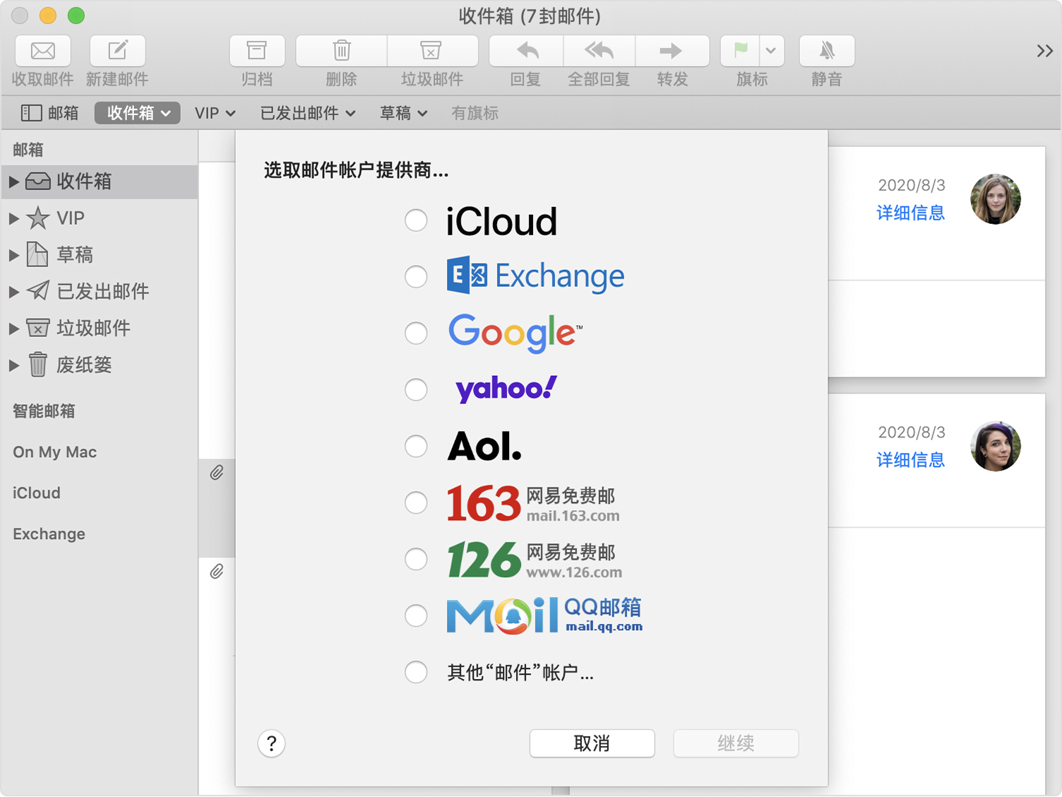
Task: Select the 126 网易免费邮 radio button
Action: click(416, 559)
